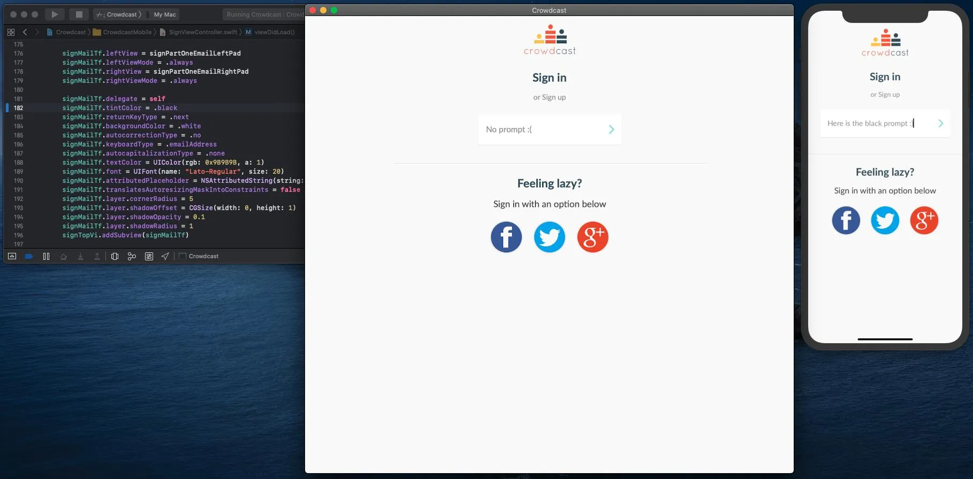This screenshot has width=973, height=479.
Task: Click the Simulate Location arrow icon
Action: (165, 257)
